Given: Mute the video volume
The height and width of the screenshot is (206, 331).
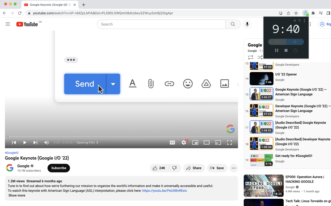Looking at the screenshot, I should [x=47, y=142].
